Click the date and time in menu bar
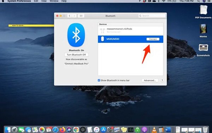Screen dimensions: 212x133 click(186, 1)
